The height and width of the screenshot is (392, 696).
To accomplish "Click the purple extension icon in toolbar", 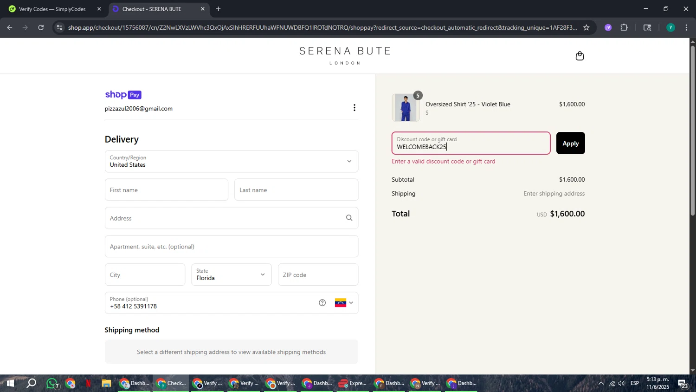I will coord(608,27).
